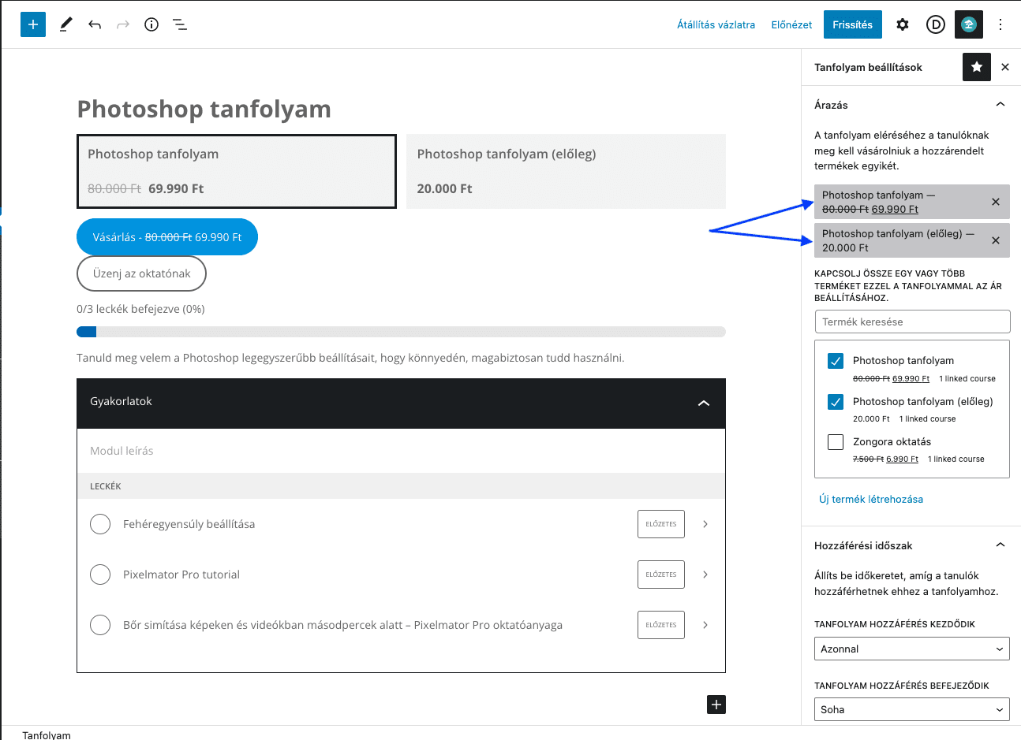Click Pixelmator Pro tutorial lesson title
1021x740 pixels.
(x=181, y=575)
